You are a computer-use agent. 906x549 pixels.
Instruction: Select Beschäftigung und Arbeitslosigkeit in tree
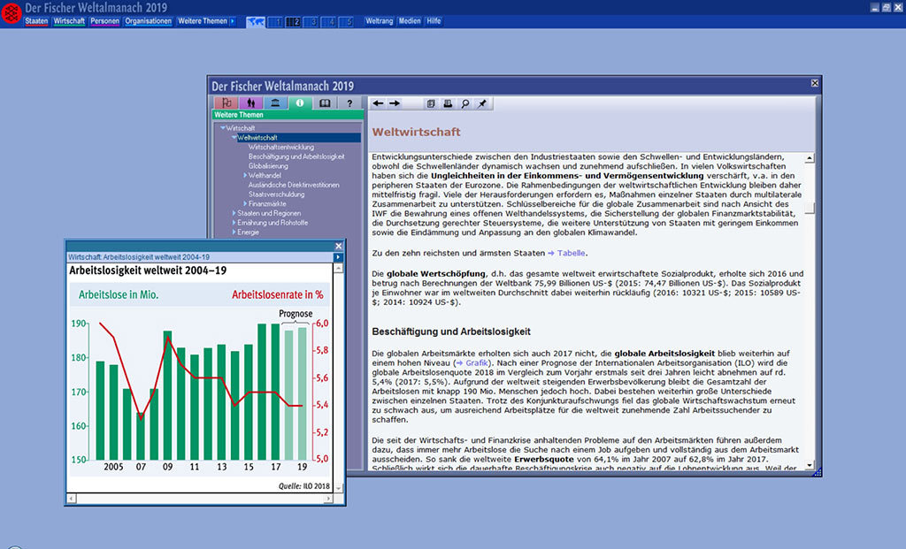point(296,156)
